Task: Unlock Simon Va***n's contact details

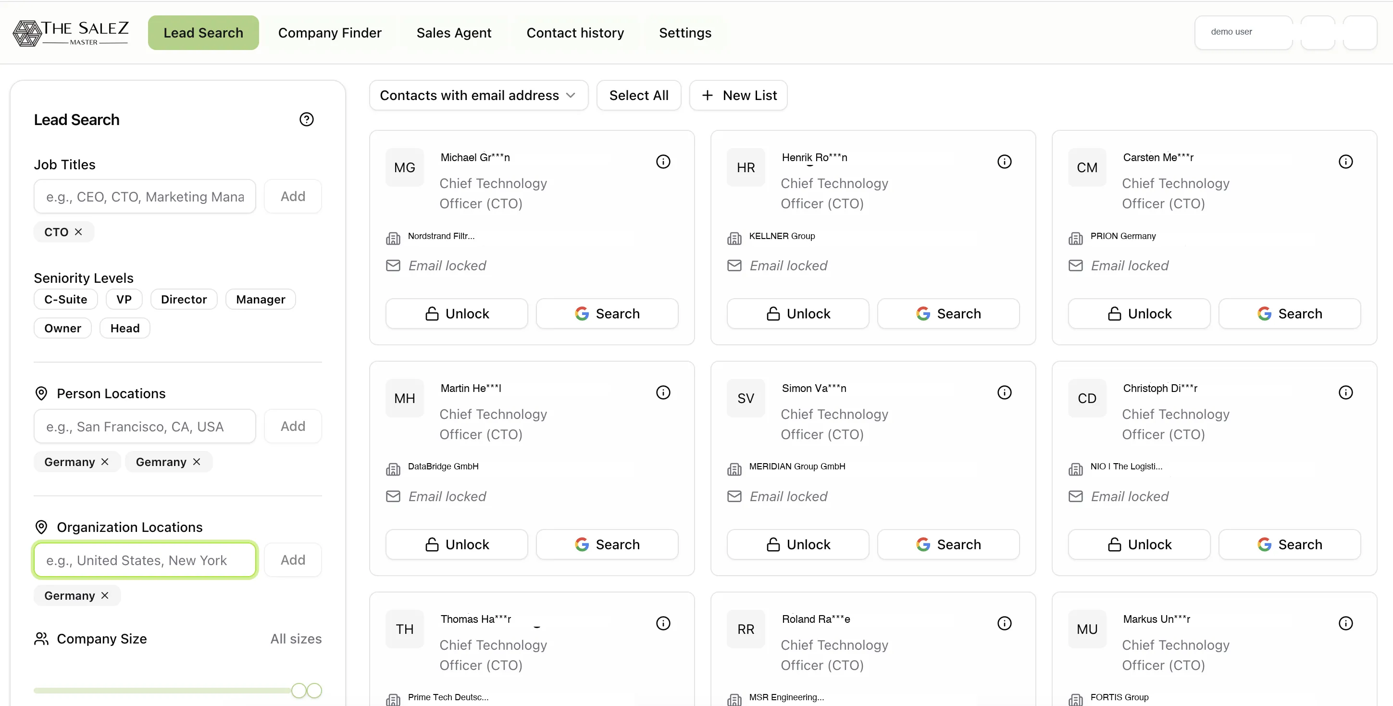Action: [x=797, y=544]
